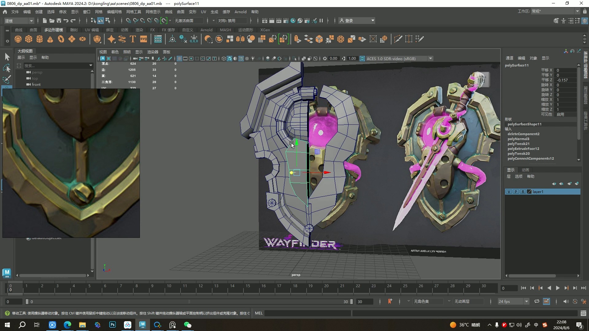The width and height of the screenshot is (589, 331).
Task: Open ACES SDR-video color transform dropdown
Action: coord(430,59)
